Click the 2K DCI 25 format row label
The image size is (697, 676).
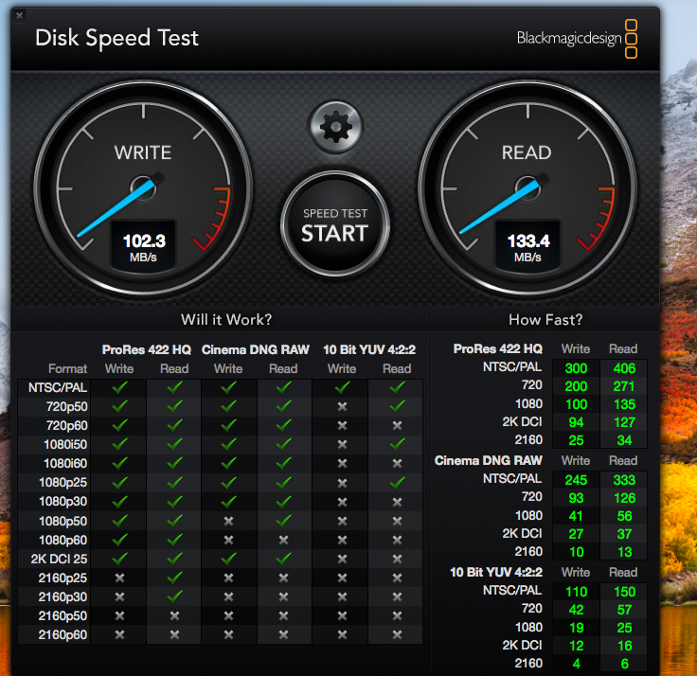[59, 559]
